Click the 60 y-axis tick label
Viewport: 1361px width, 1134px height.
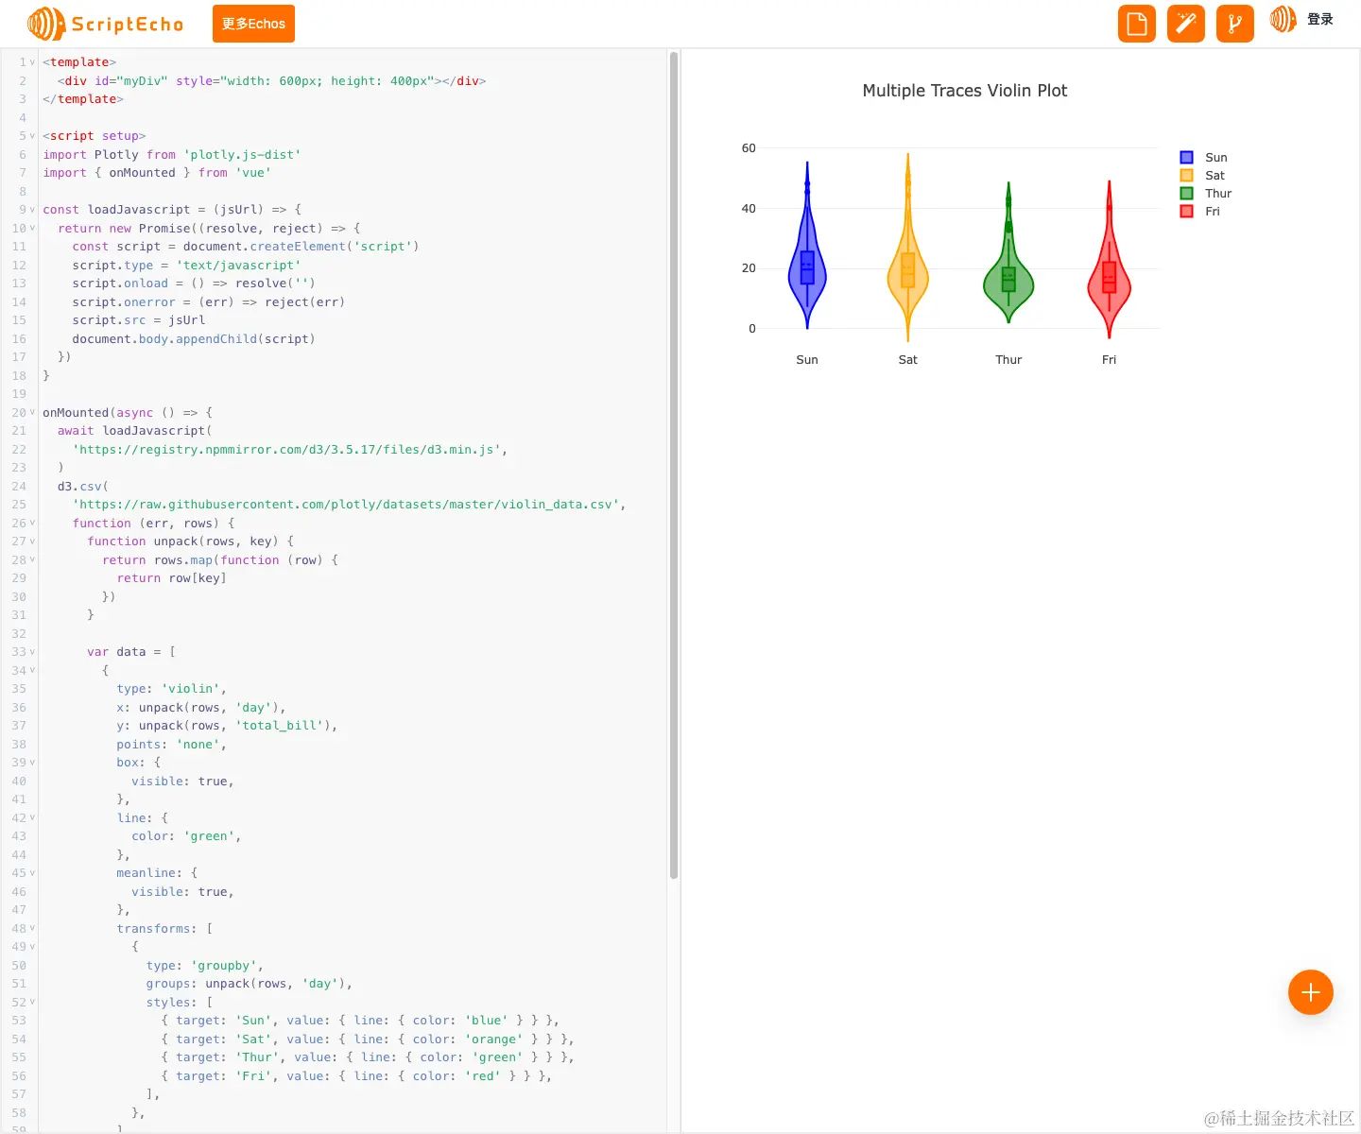tap(749, 148)
